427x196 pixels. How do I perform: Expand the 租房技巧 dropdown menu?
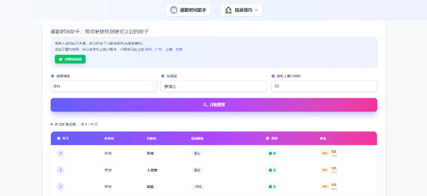242,10
